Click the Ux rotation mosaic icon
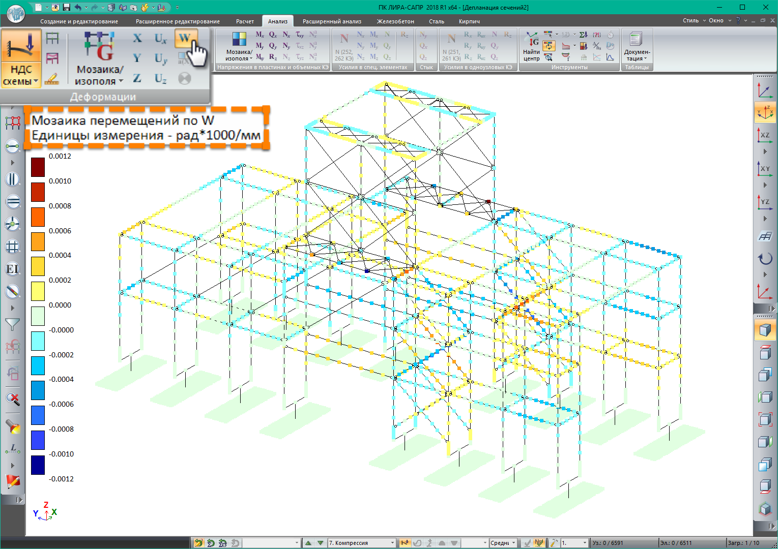778x549 pixels. 160,39
